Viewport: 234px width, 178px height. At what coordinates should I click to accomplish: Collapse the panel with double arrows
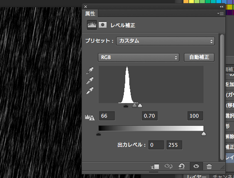[221, 7]
